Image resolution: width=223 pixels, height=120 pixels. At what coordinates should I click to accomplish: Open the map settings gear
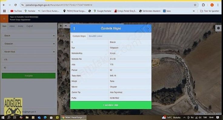pyautogui.click(x=218, y=28)
